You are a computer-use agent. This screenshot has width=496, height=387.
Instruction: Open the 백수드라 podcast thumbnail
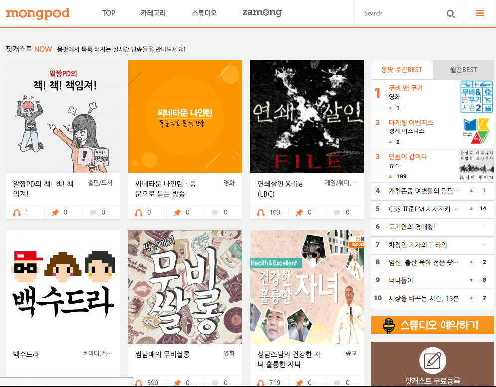tap(62, 287)
